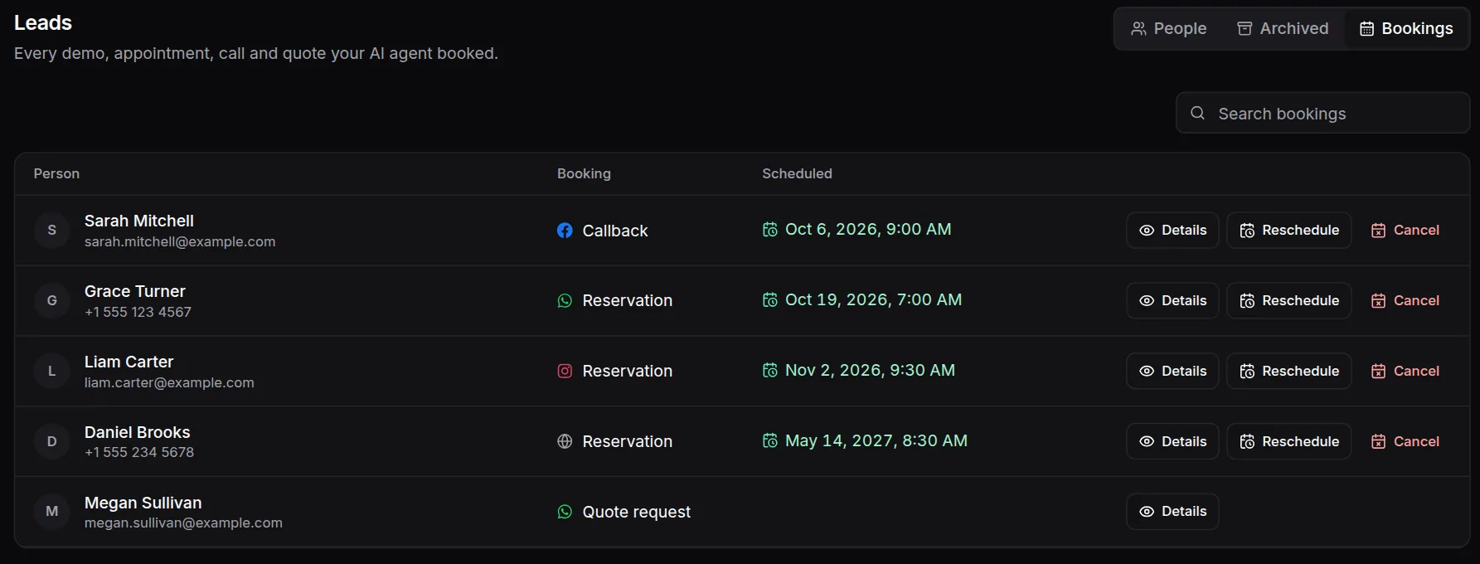Viewport: 1480px width, 564px height.
Task: Switch to the People tab
Action: click(1168, 28)
